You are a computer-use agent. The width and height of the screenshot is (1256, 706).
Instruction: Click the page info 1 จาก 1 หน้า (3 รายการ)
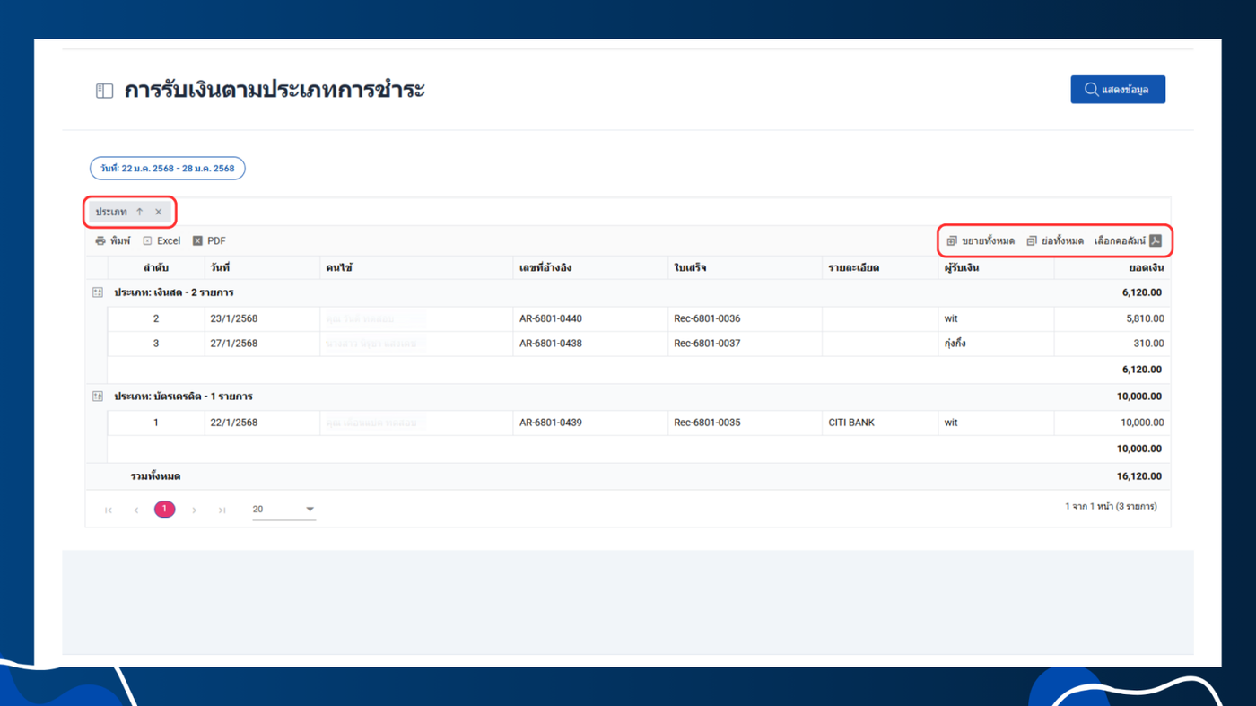(x=1111, y=507)
